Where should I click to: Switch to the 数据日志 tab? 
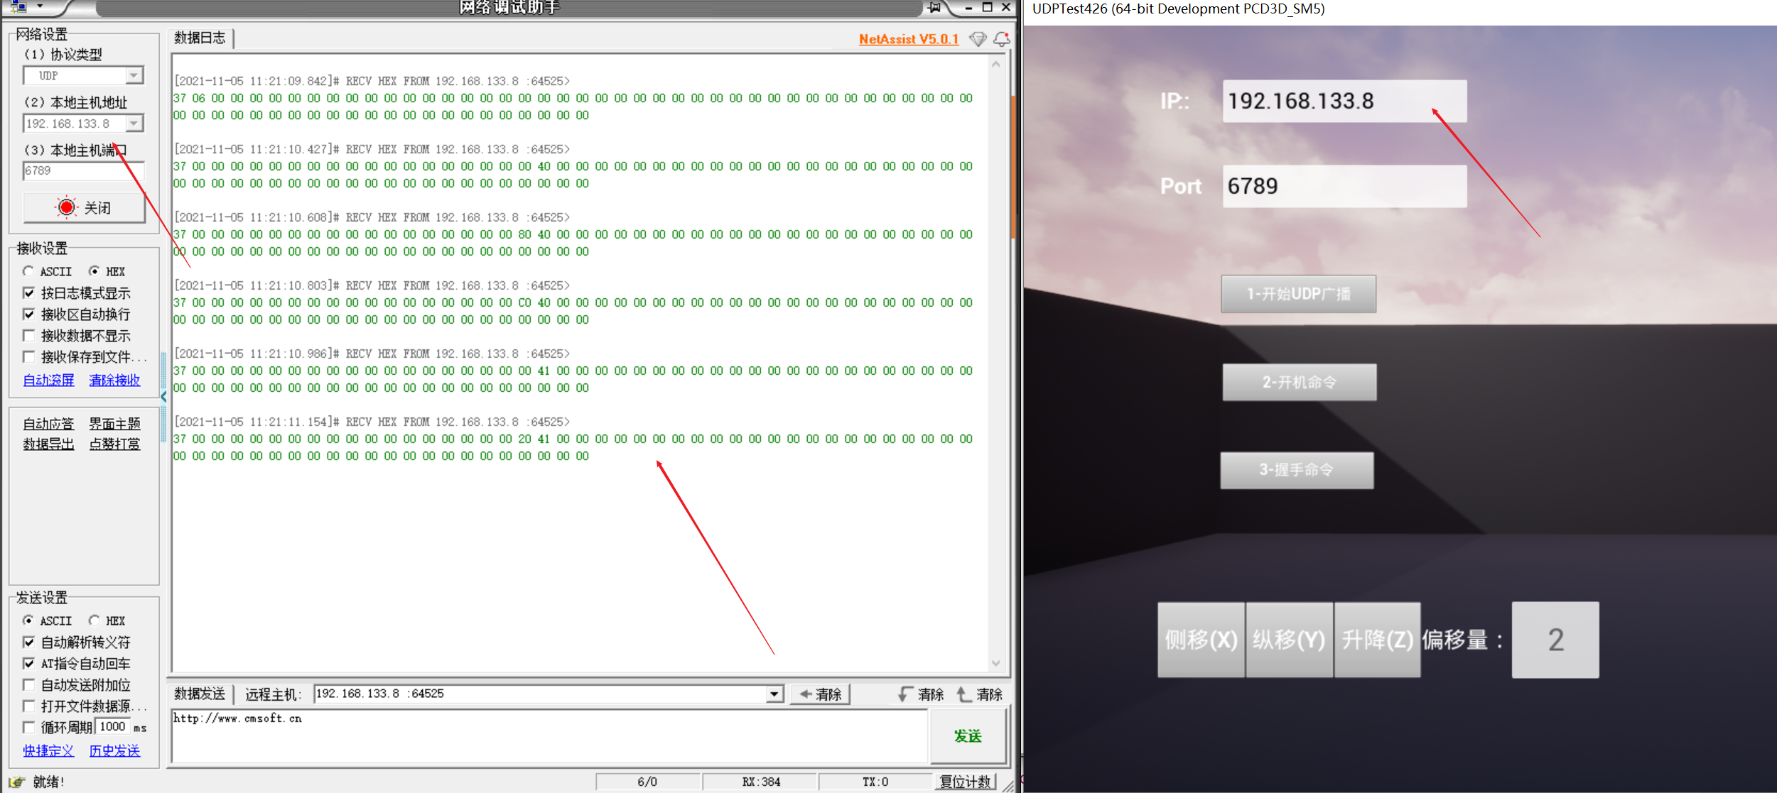(x=200, y=38)
